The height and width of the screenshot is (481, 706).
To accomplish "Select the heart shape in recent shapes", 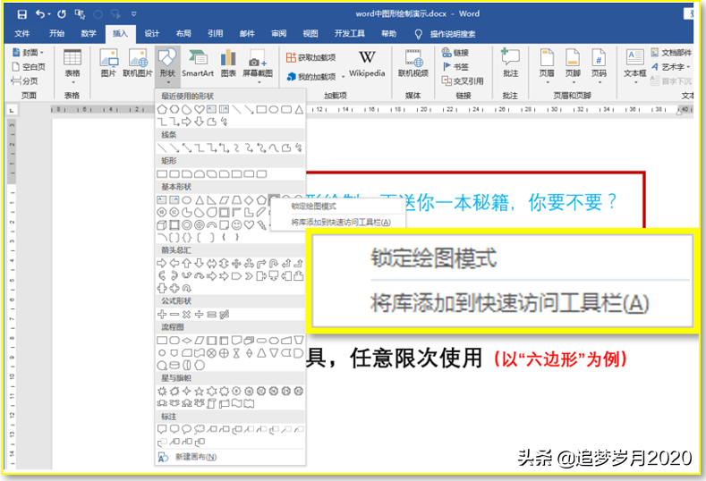I will 199,109.
